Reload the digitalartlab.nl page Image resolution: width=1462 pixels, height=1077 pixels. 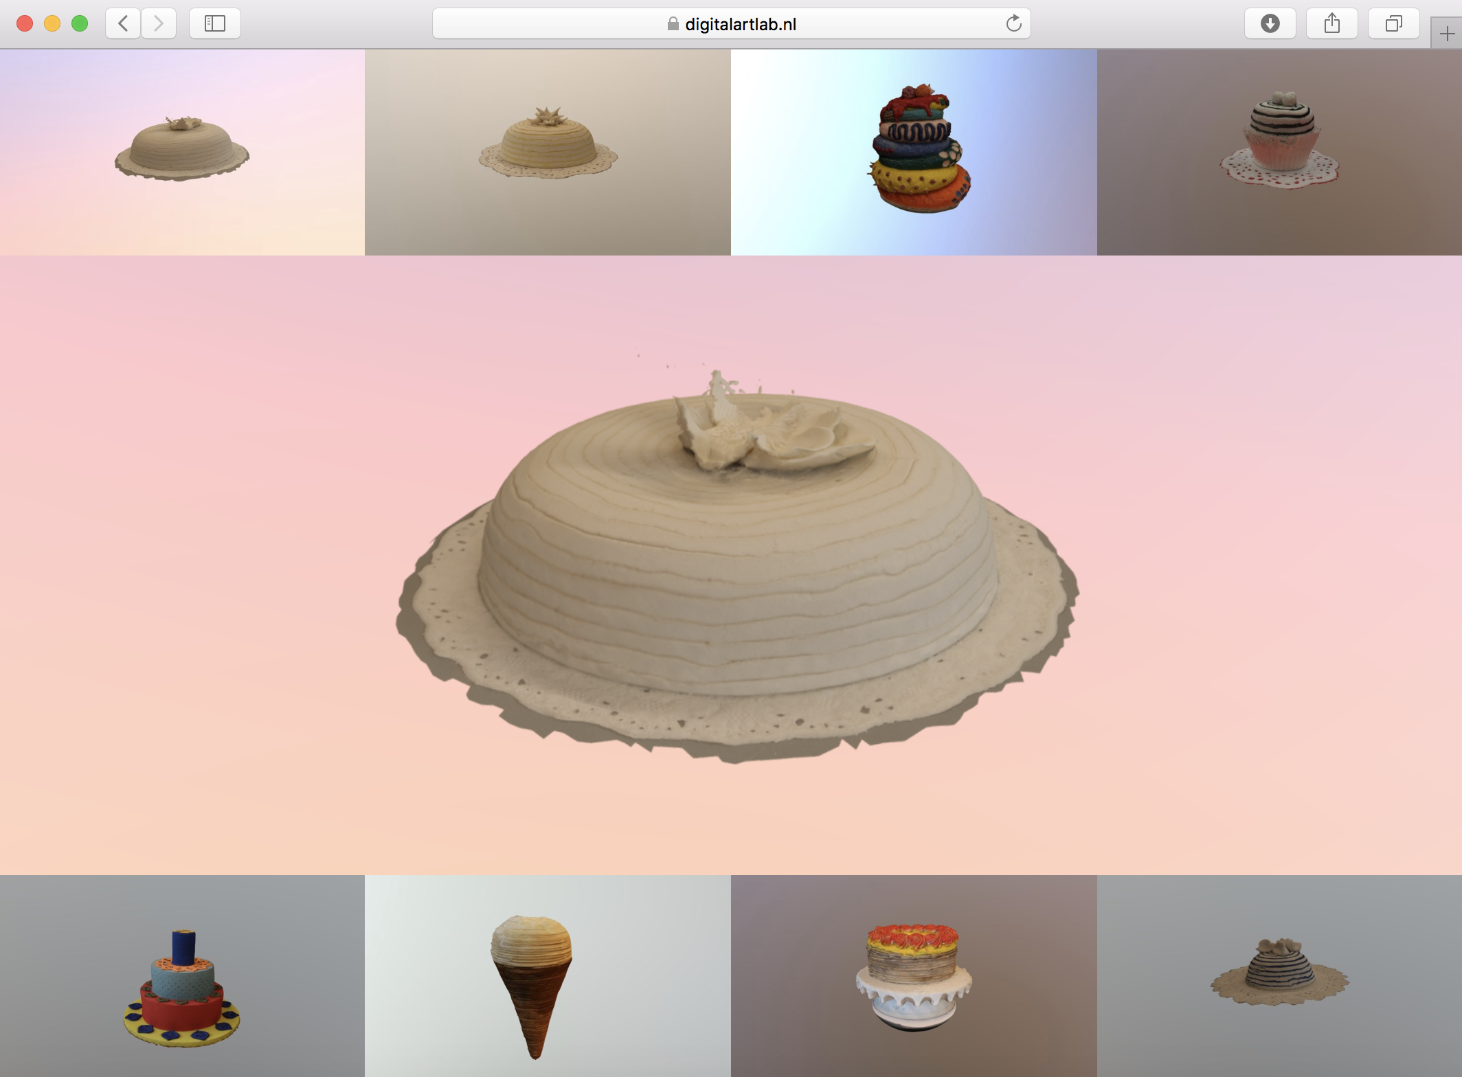coord(1013,24)
